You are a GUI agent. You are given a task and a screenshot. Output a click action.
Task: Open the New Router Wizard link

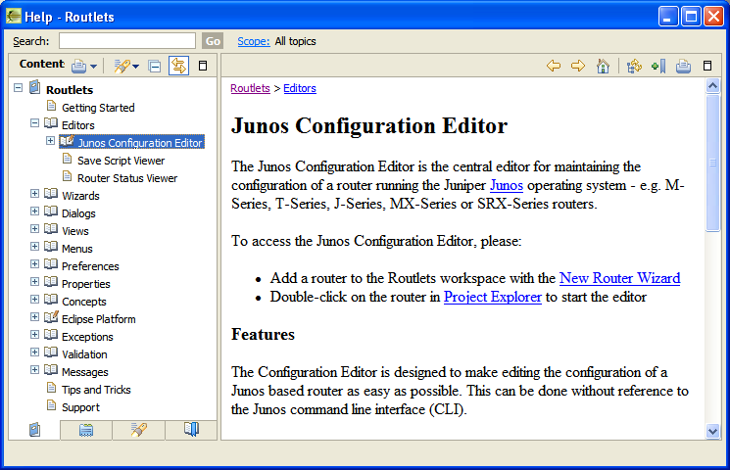pyautogui.click(x=619, y=278)
